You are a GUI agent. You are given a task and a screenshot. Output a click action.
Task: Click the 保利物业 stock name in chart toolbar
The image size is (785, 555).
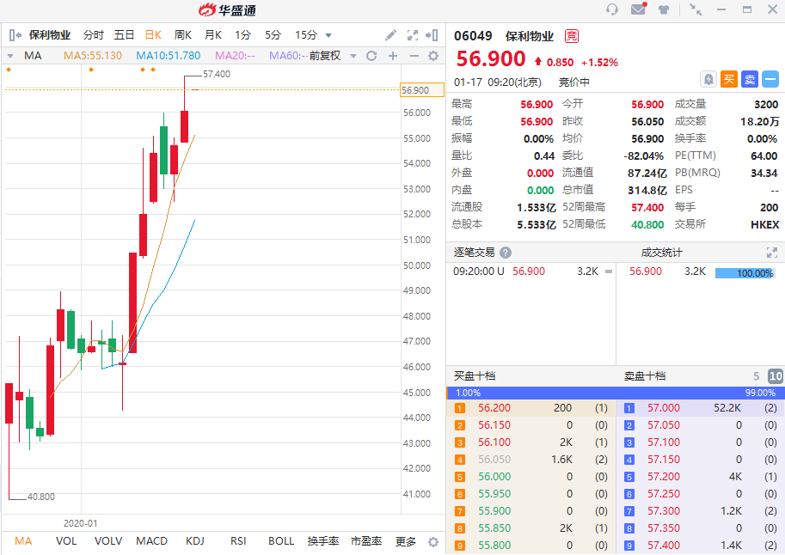pos(50,35)
